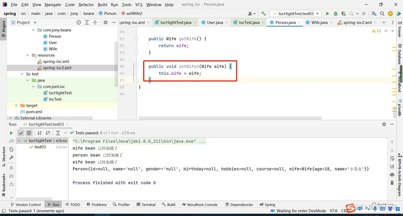Viewport: 403px width, 216px height.
Task: Select the Wife class in the Project tree
Action: [53, 49]
